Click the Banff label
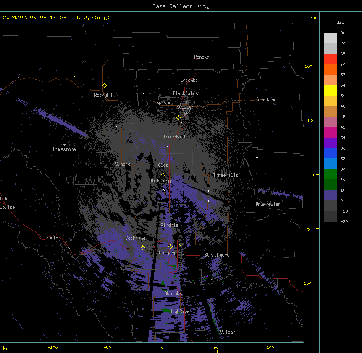Viewport: 362px width, 353px height. (x=52, y=238)
